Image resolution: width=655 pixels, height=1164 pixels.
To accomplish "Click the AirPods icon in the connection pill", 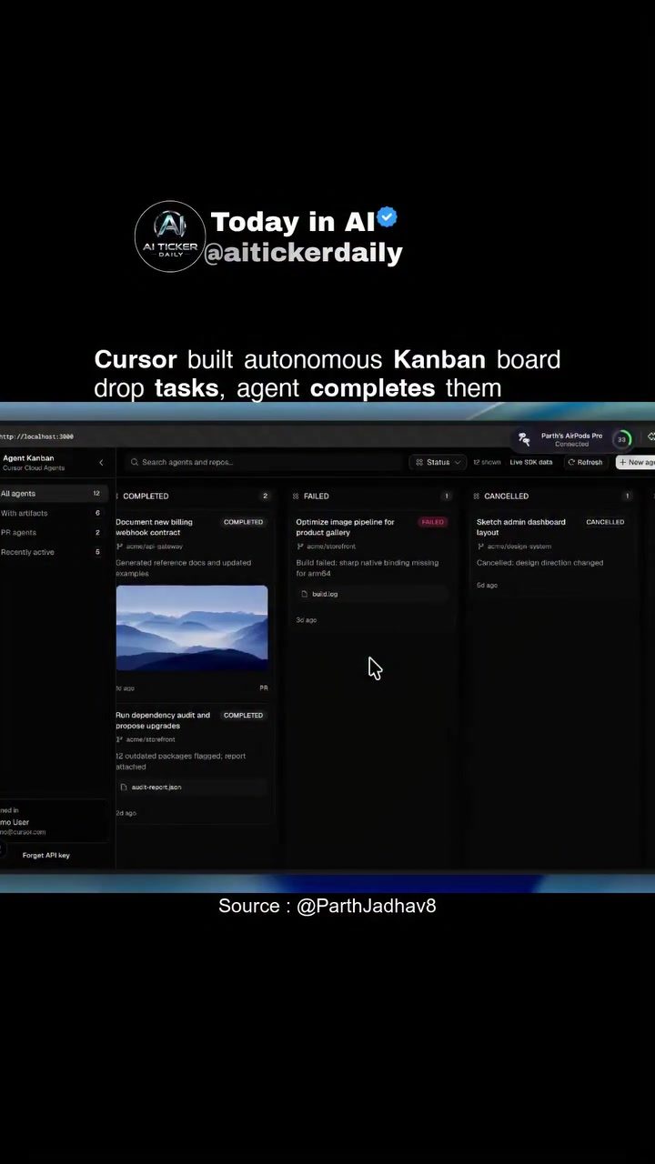I will coord(524,439).
